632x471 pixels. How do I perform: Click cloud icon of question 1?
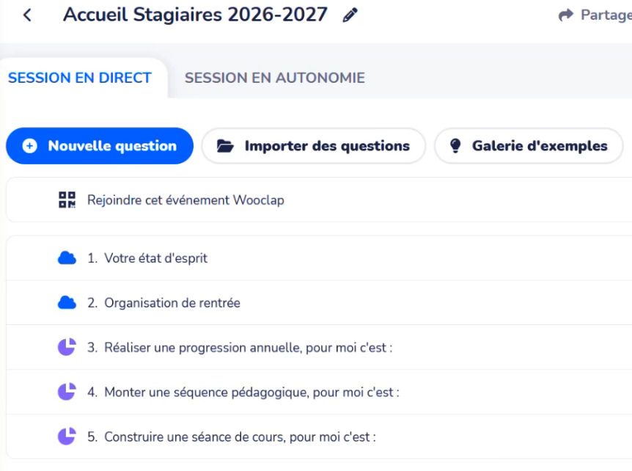pos(67,258)
